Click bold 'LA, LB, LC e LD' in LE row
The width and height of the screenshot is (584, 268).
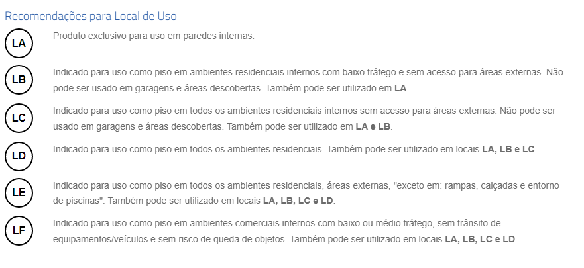pos(299,200)
